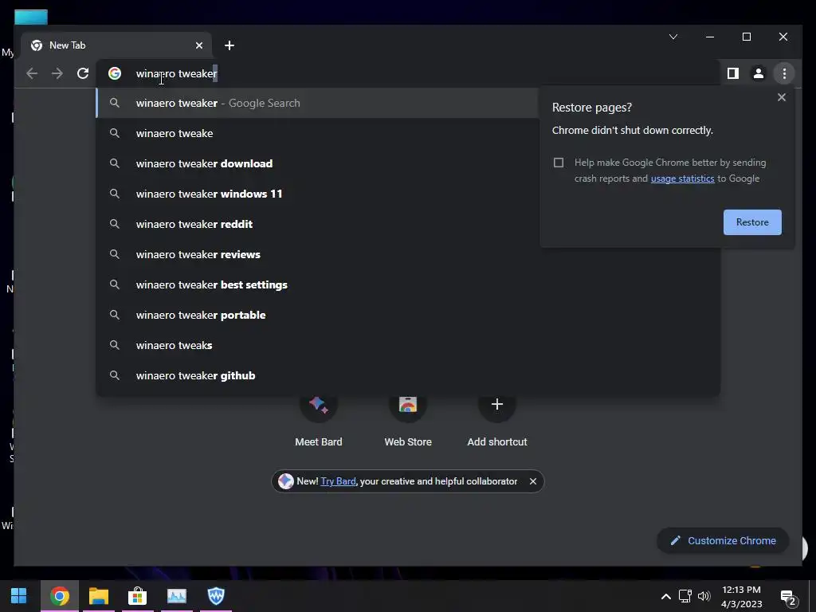Click the Google icon in address bar
This screenshot has height=612, width=816.
click(115, 73)
